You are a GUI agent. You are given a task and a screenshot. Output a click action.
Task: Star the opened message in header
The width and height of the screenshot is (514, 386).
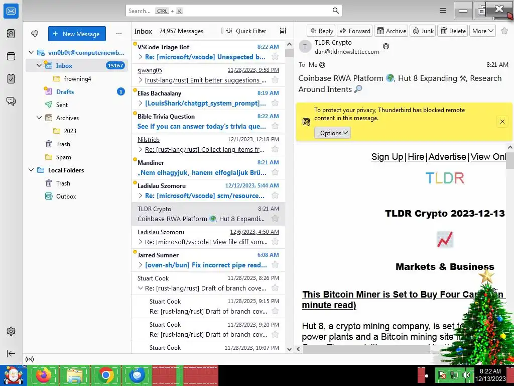tap(504, 31)
